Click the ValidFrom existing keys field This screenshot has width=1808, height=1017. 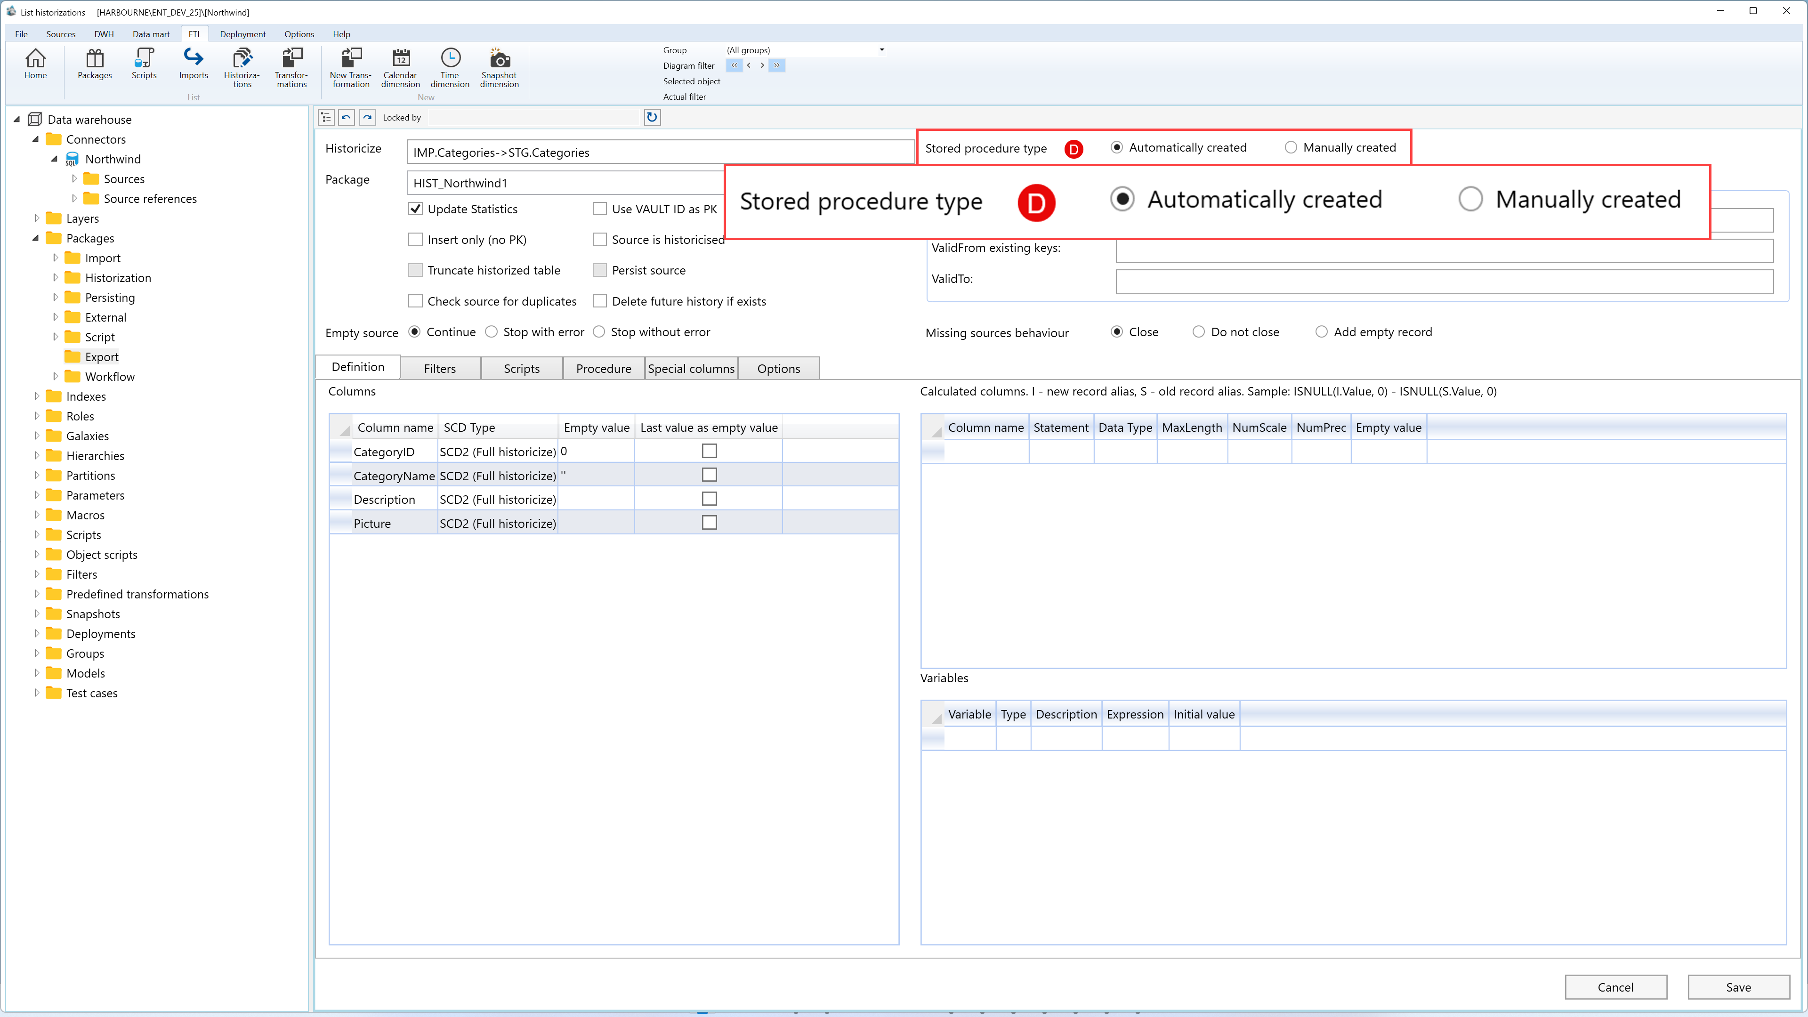1445,250
